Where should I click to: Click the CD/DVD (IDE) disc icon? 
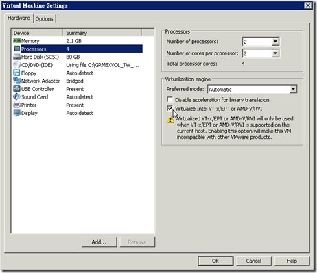pos(16,65)
